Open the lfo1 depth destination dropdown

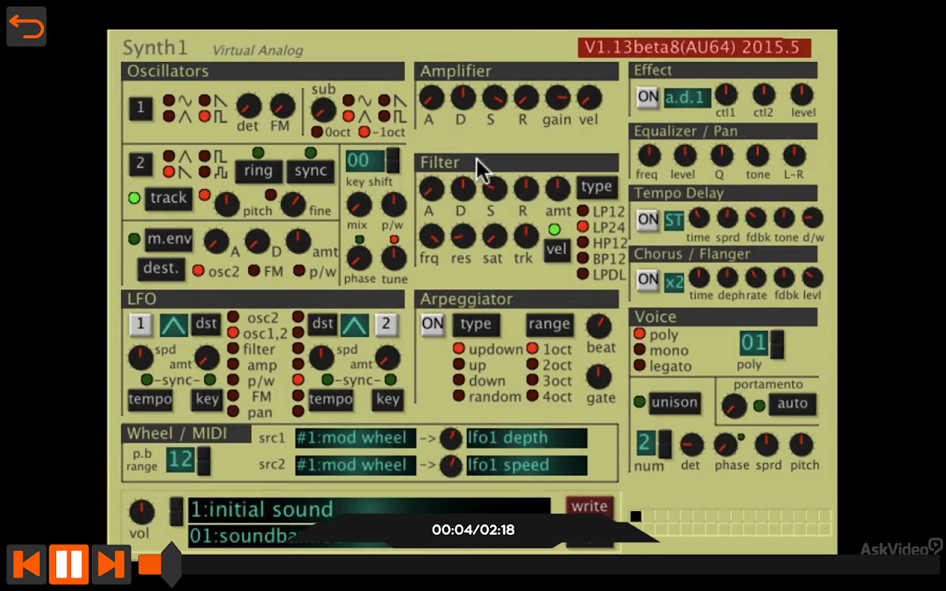pyautogui.click(x=527, y=438)
